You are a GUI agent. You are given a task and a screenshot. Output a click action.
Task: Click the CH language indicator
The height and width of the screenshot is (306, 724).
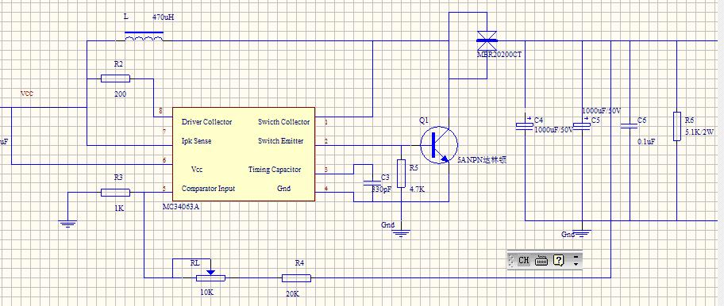point(524,260)
